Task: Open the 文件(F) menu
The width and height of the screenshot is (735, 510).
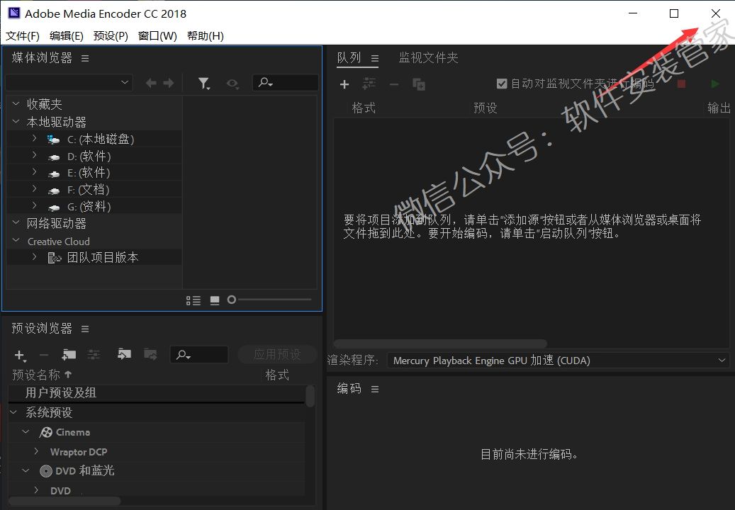Action: (x=22, y=35)
